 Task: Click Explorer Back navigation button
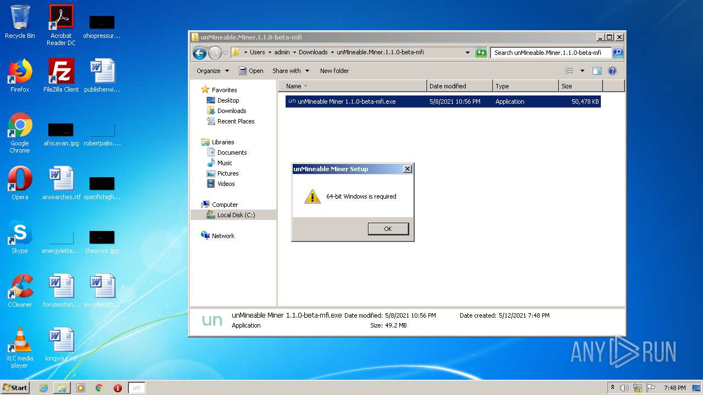point(199,53)
